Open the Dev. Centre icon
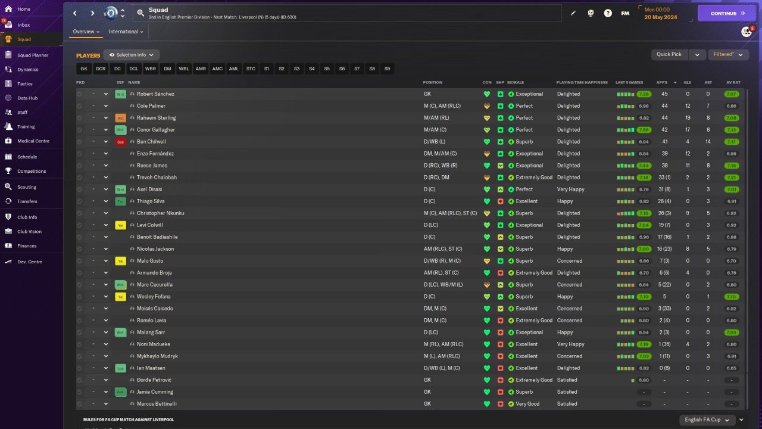Viewport: 762px width, 429px height. point(8,262)
